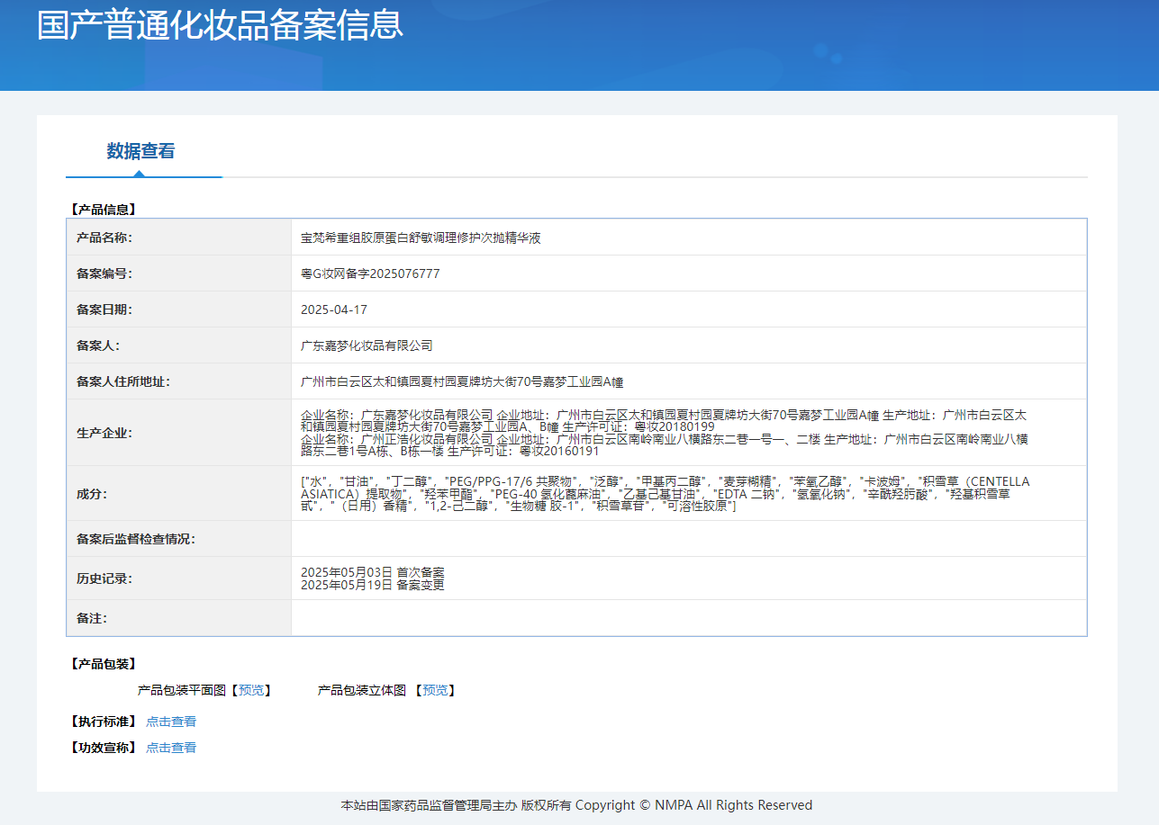Open 点击查看 next to 功效宣称

(171, 748)
